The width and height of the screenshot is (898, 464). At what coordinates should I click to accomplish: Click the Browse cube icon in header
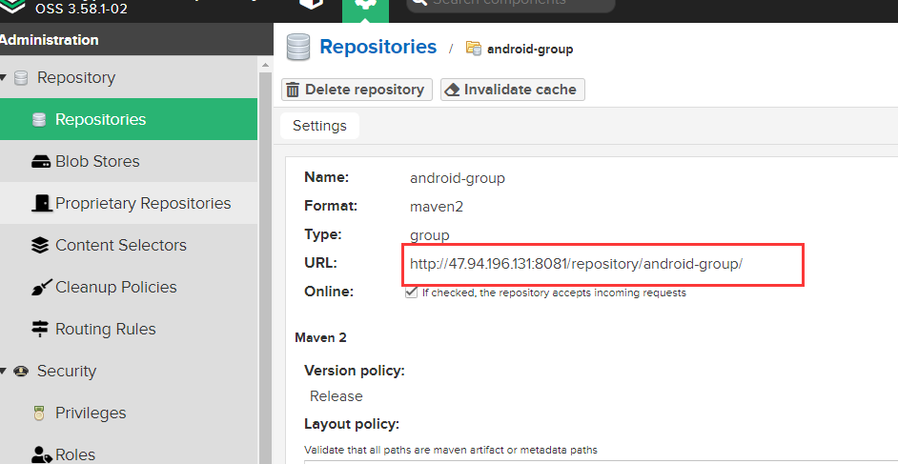pyautogui.click(x=312, y=5)
